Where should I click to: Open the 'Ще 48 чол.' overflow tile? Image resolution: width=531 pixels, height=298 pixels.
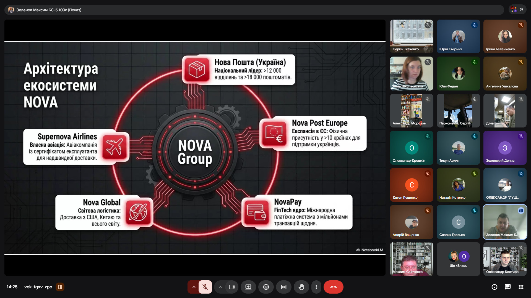click(x=458, y=259)
